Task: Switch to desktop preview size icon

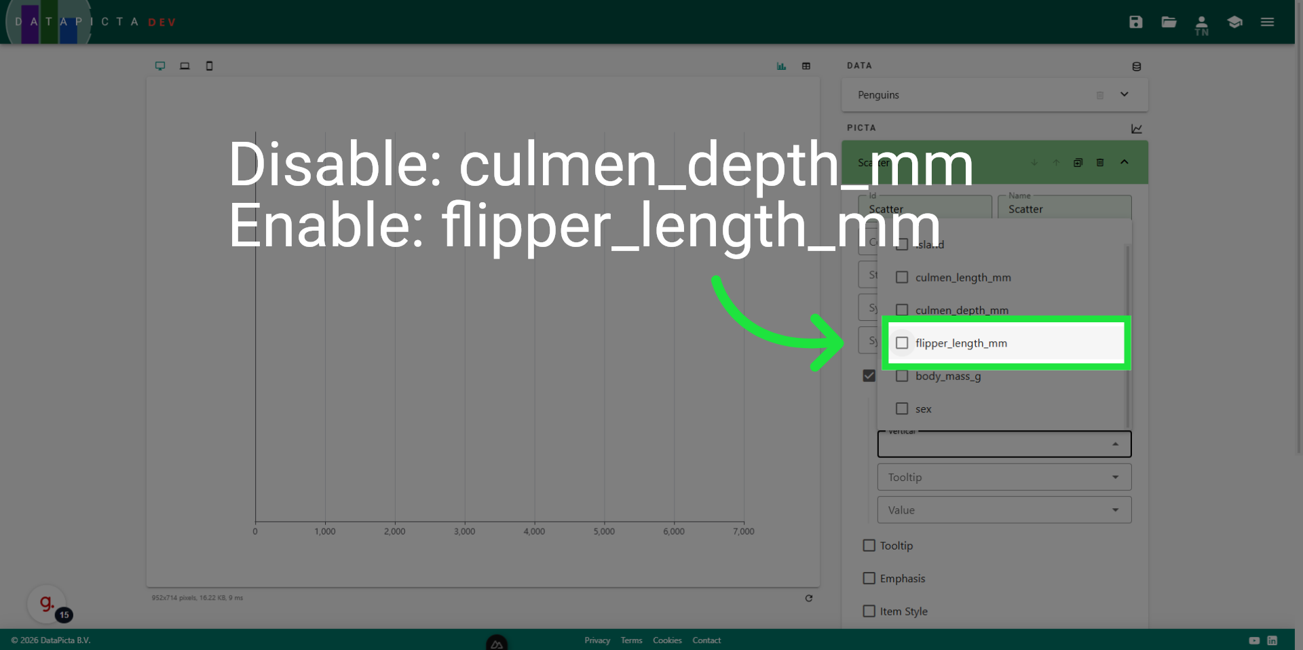Action: click(x=160, y=66)
